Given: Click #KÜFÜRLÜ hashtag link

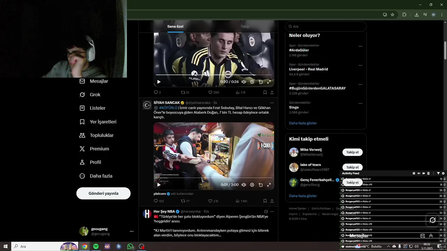Looking at the screenshot, I should [x=168, y=108].
